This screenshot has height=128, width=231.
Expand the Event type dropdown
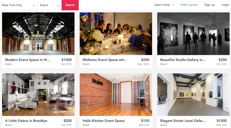tap(50, 5)
